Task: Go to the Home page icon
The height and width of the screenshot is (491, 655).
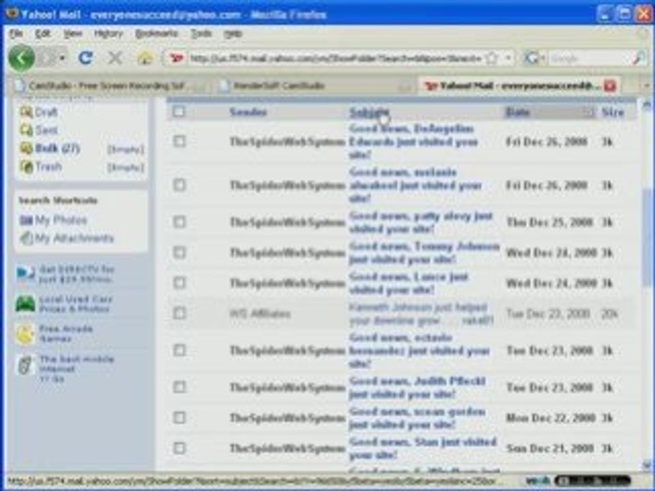Action: tap(145, 58)
